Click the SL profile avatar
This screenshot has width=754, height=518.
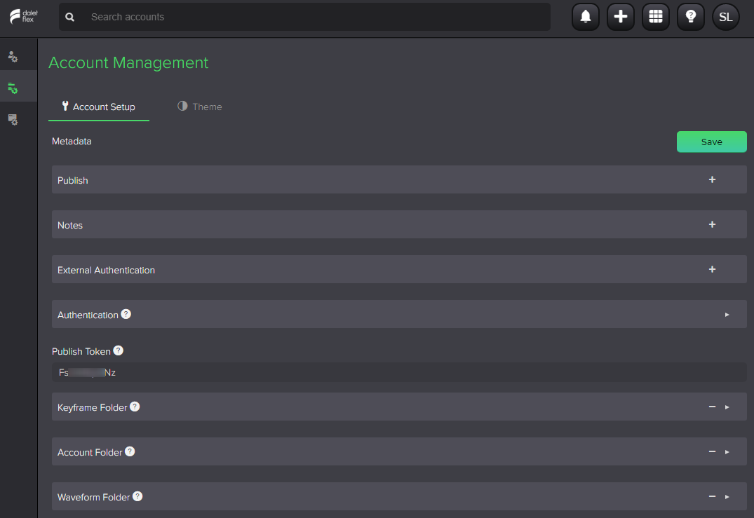726,16
